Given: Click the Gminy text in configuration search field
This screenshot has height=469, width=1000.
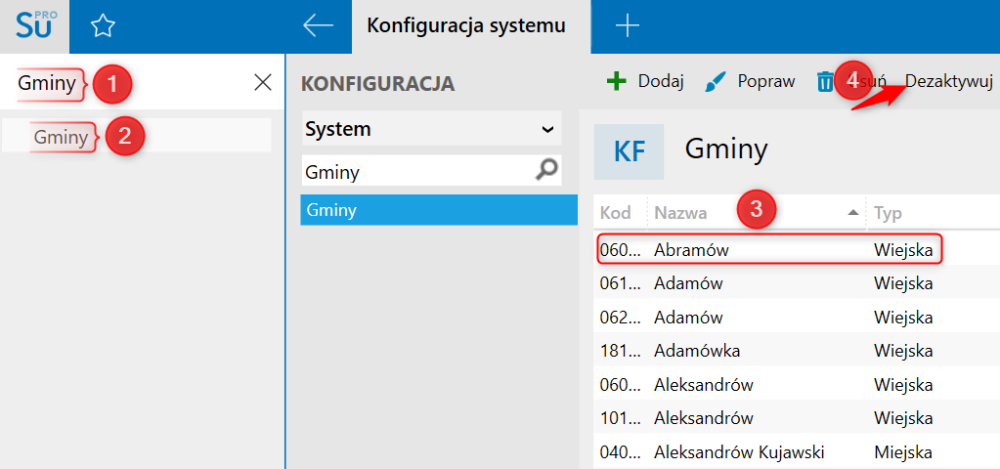Looking at the screenshot, I should (333, 172).
